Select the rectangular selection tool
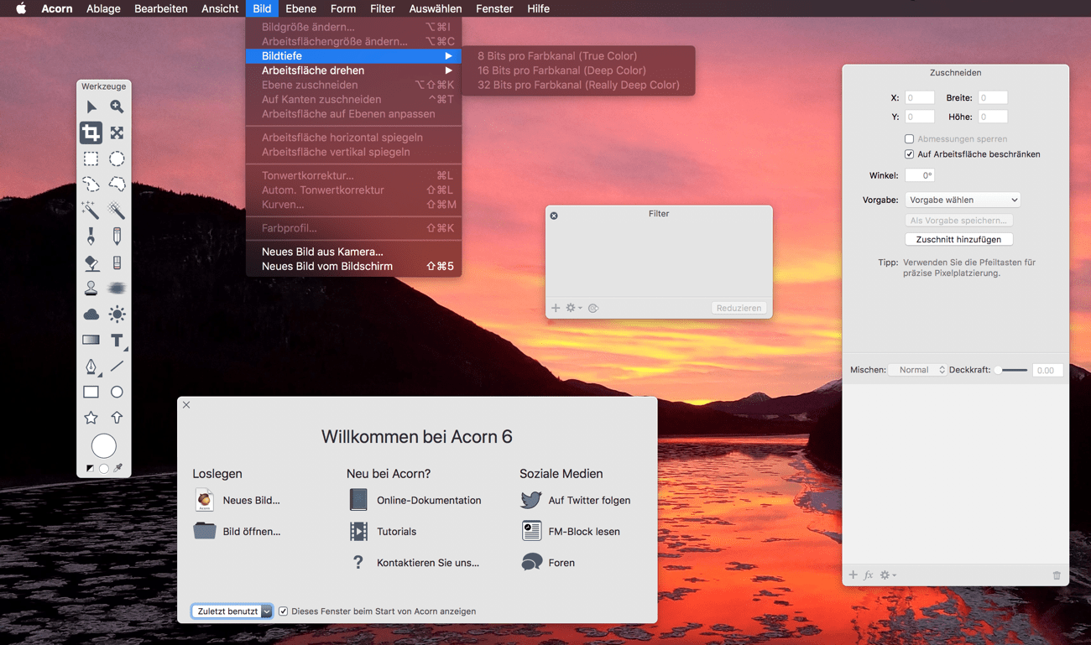 (91, 159)
